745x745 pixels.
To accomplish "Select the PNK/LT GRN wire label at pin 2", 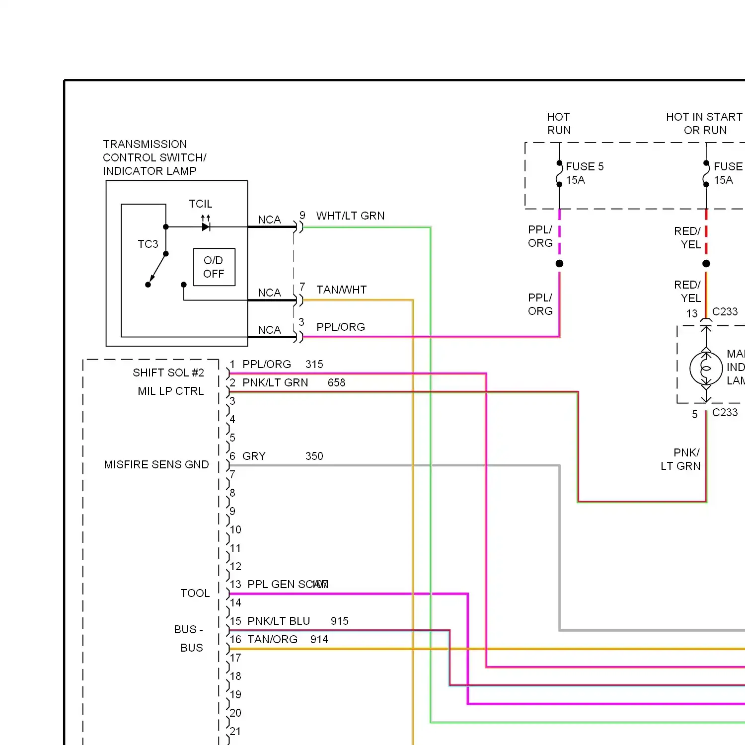I will point(275,383).
